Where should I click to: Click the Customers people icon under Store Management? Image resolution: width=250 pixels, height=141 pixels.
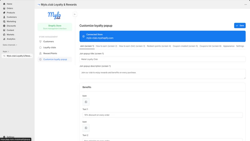[x=40, y=41]
